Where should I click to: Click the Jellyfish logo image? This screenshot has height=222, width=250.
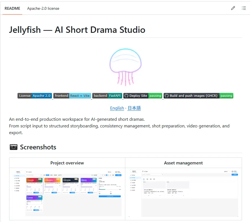(x=126, y=67)
